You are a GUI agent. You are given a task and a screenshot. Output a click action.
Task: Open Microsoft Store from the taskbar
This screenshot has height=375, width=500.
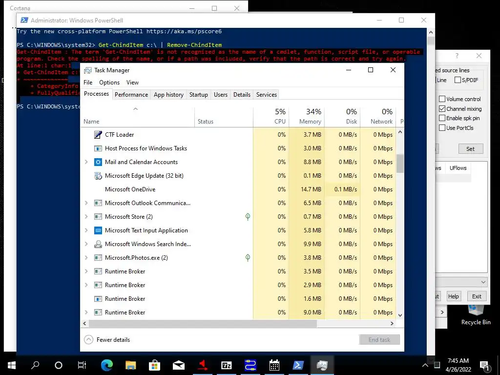tap(154, 365)
